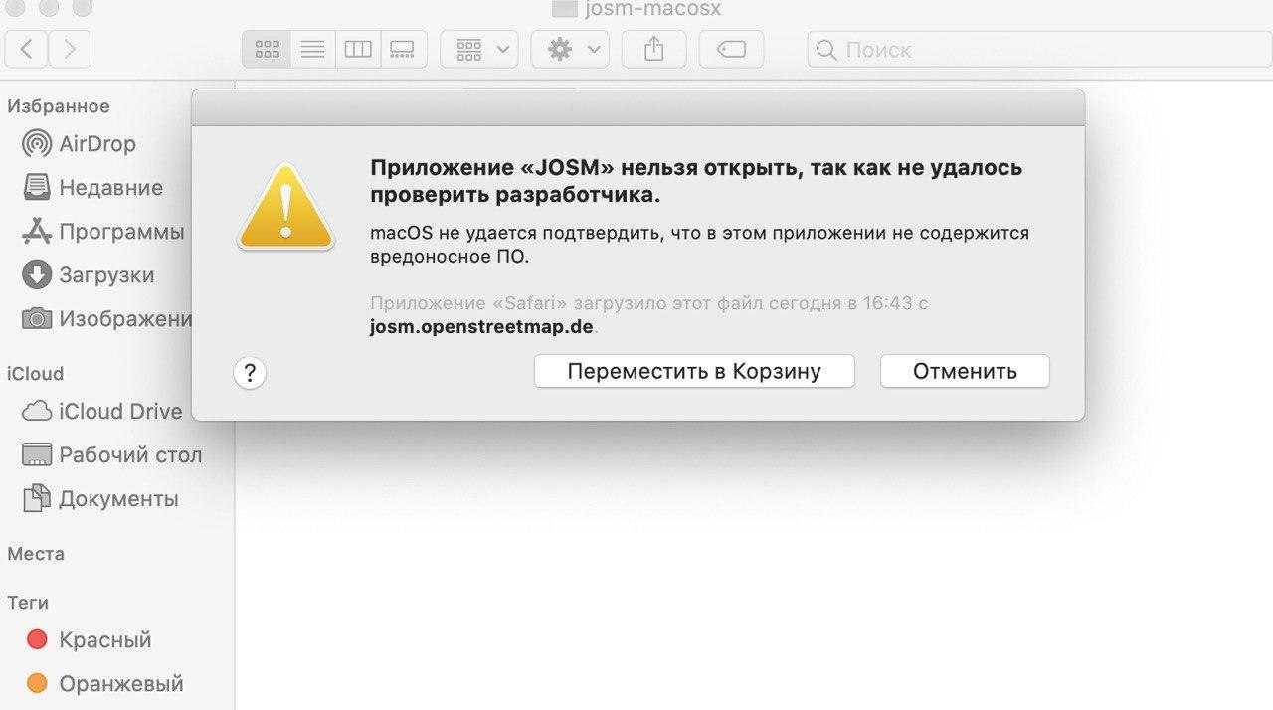Click the Программы applications icon
1273x710 pixels.
[x=37, y=232]
